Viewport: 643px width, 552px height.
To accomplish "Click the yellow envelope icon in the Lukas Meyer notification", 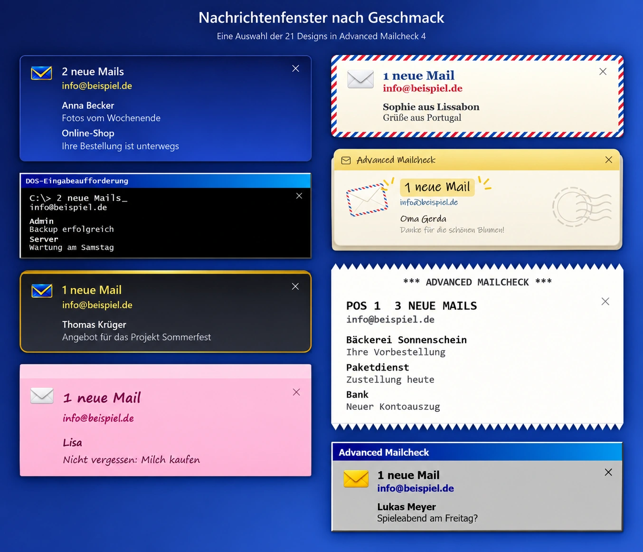I will [x=356, y=479].
